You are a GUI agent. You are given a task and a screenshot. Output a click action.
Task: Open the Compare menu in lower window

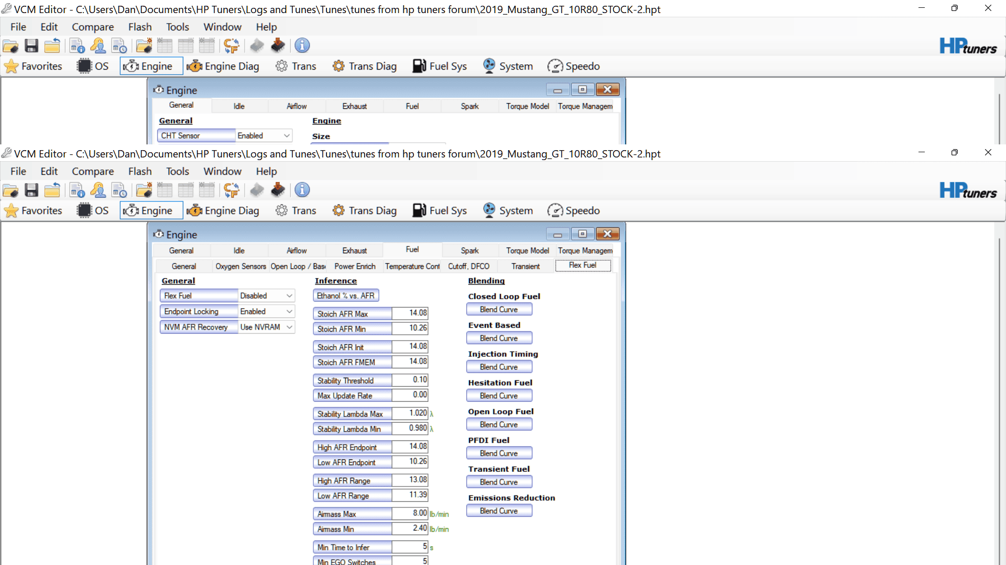(x=93, y=172)
